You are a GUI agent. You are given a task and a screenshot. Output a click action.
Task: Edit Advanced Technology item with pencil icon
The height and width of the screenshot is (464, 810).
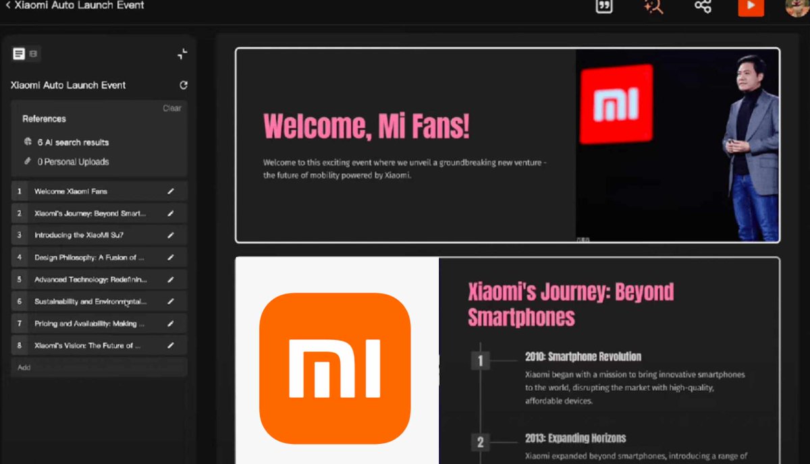(171, 279)
